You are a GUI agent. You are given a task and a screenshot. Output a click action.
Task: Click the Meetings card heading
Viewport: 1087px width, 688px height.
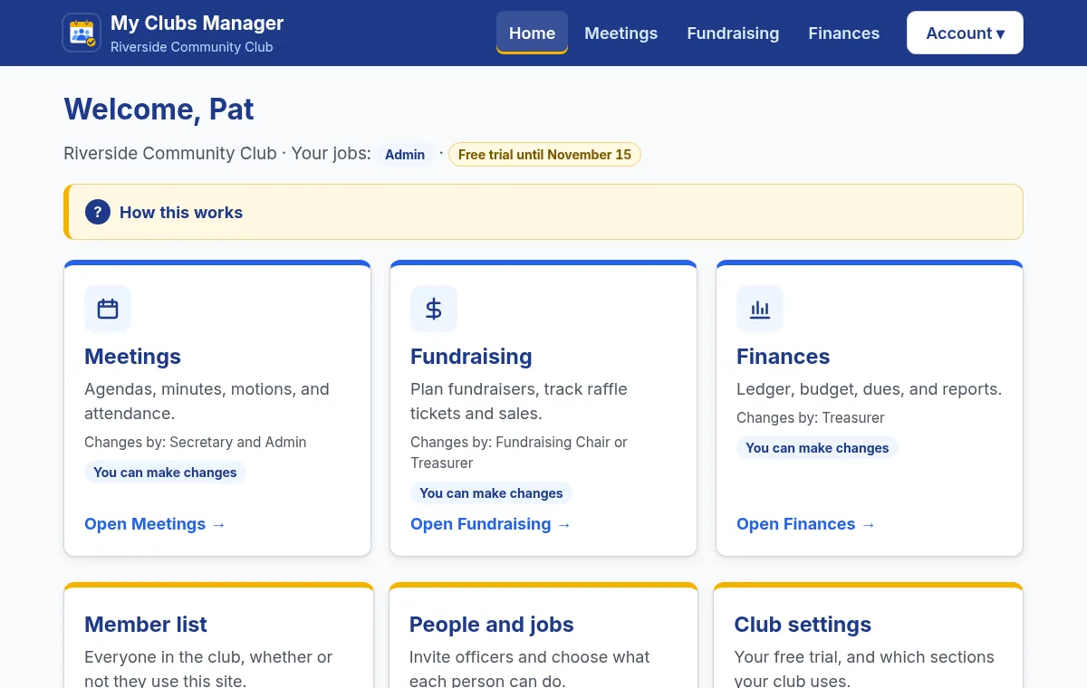point(132,357)
